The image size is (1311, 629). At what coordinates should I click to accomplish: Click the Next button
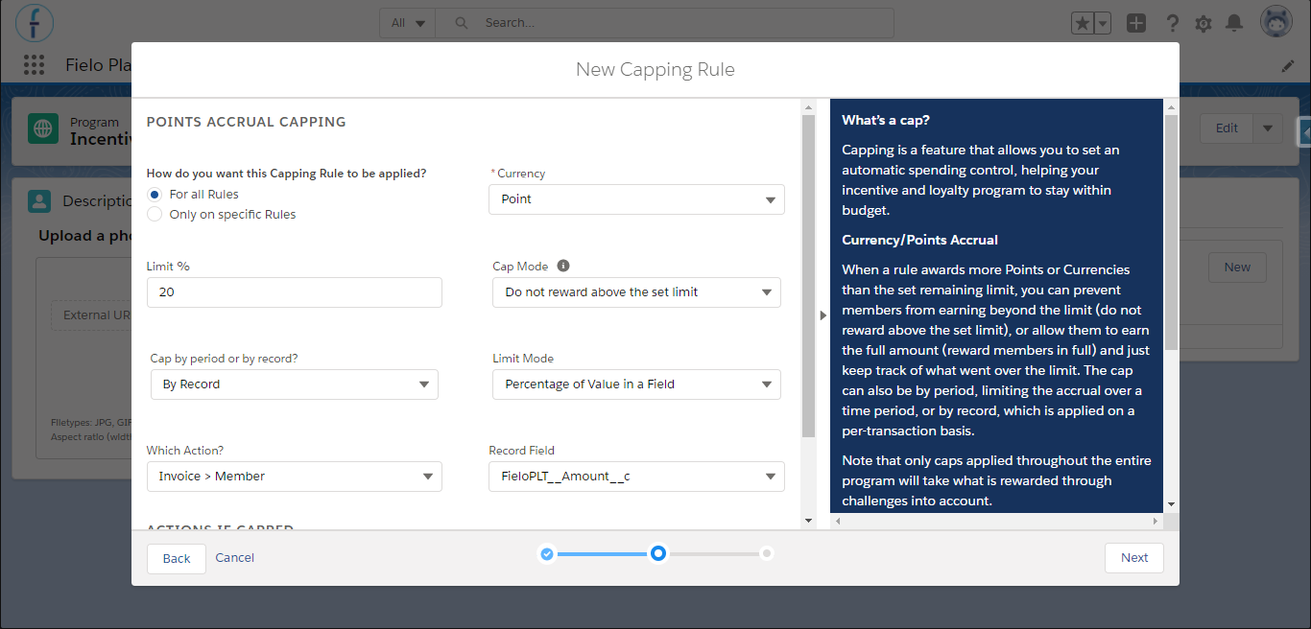1134,558
